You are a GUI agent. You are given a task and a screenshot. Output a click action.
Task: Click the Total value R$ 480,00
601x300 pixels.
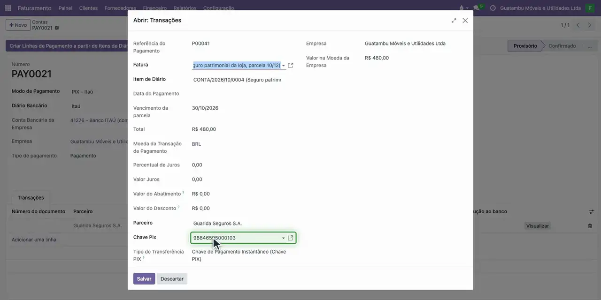pos(204,129)
